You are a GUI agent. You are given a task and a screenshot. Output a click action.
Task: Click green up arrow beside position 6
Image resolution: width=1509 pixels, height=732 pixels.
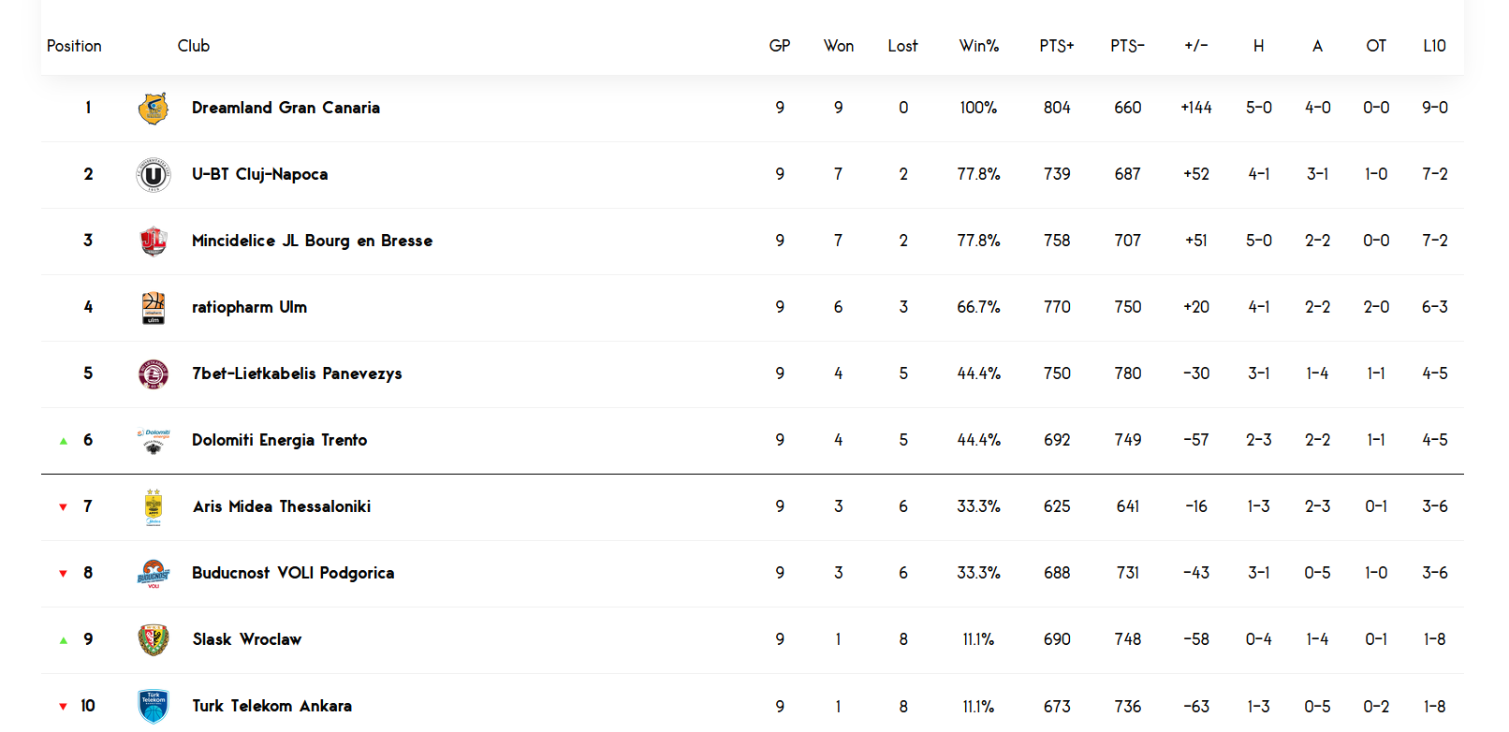64,441
